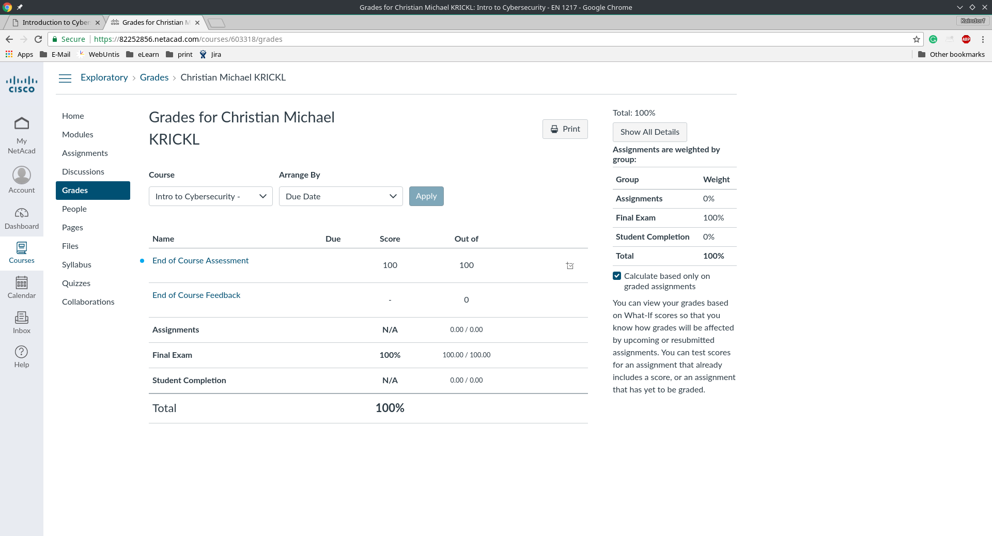Open the Calendar icon in sidebar
Image resolution: width=992 pixels, height=536 pixels.
click(22, 283)
